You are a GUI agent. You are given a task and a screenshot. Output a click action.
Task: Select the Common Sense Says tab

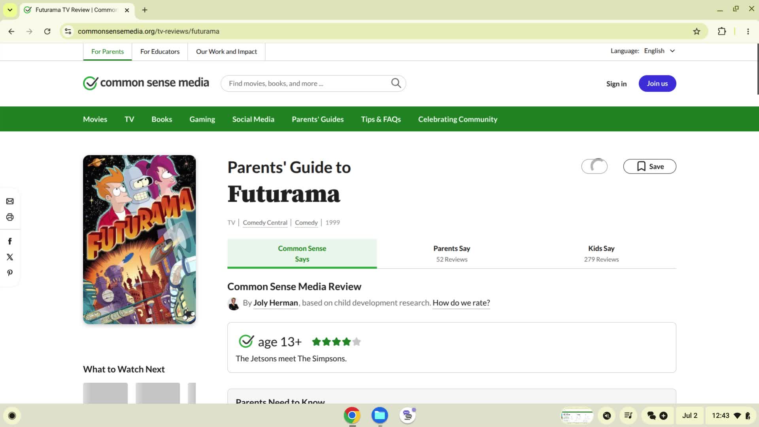(x=302, y=254)
